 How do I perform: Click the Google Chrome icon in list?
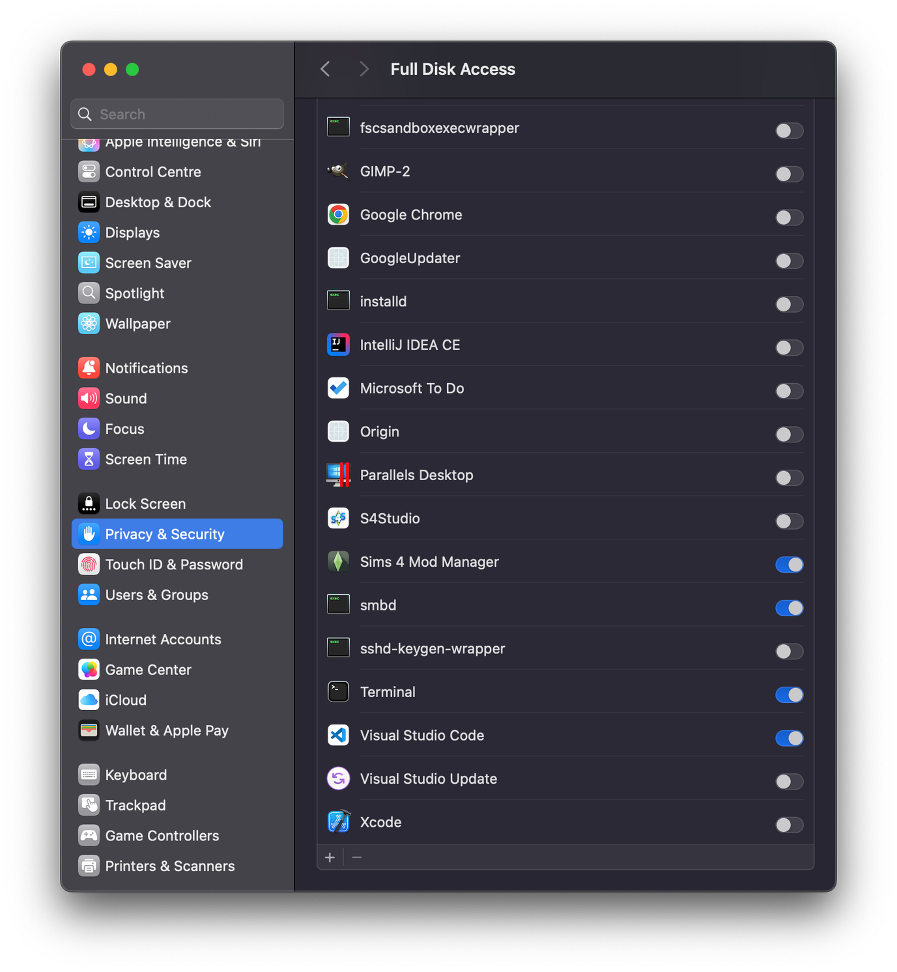(x=338, y=214)
